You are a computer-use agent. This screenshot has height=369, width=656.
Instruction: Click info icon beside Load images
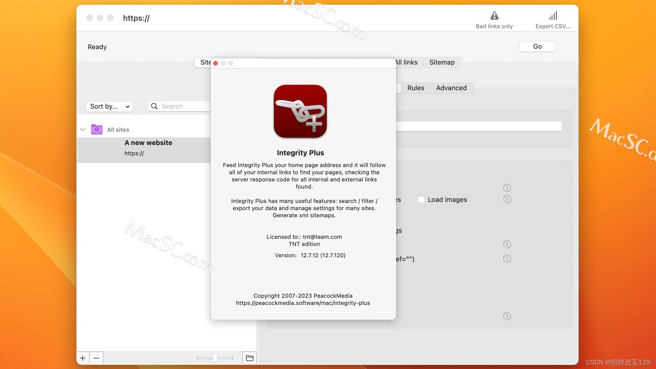[x=507, y=199]
